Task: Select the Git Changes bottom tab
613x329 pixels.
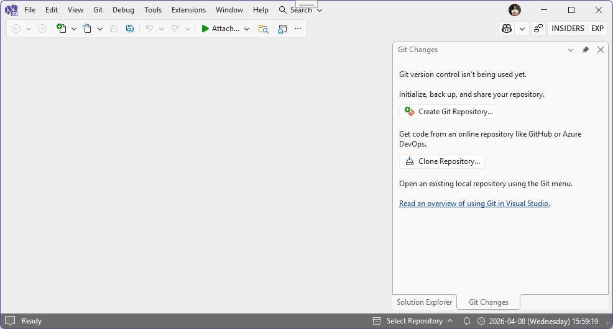Action: tap(489, 302)
